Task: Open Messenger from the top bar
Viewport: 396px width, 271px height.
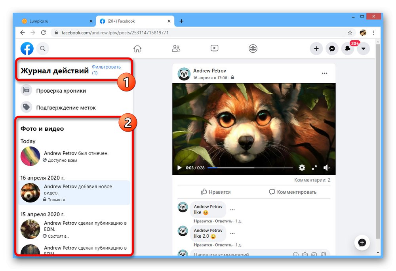Action: pos(332,48)
